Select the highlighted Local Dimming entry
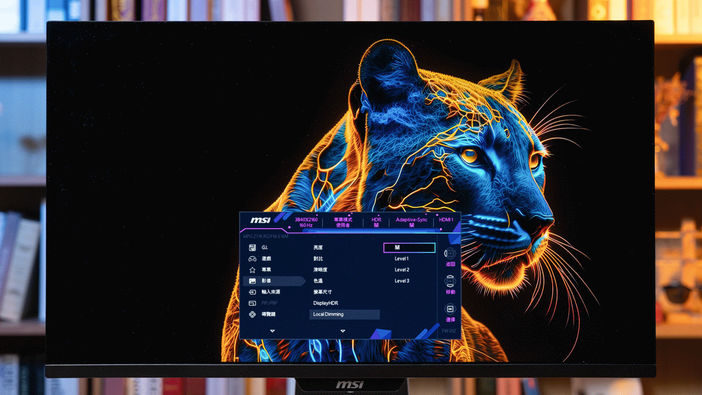This screenshot has height=395, width=702. pos(344,314)
